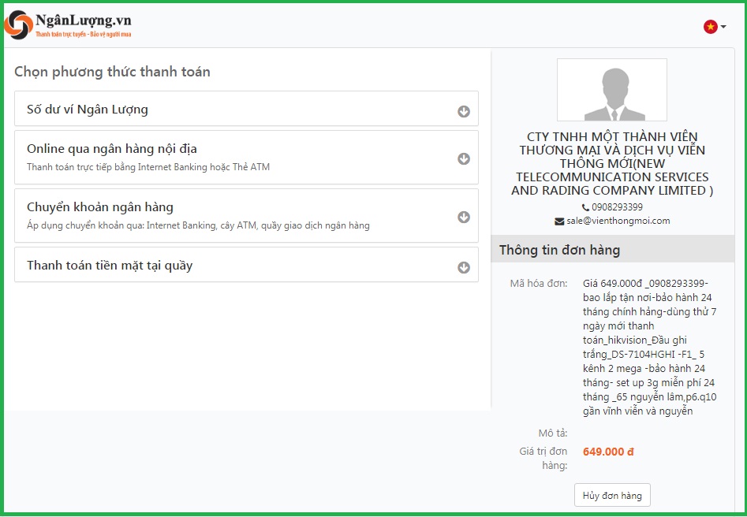Click the order value 649.000 đ
747x517 pixels.
pos(608,452)
